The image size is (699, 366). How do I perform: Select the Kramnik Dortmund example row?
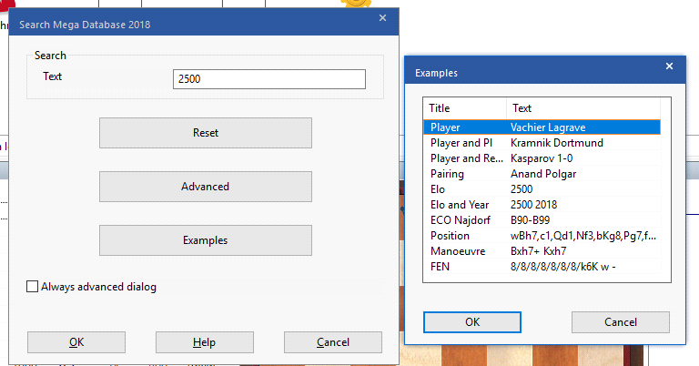tap(542, 143)
